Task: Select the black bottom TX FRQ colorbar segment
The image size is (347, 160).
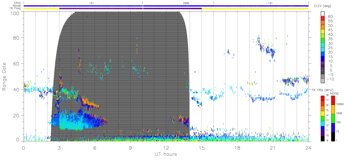Action: pyautogui.click(x=323, y=138)
